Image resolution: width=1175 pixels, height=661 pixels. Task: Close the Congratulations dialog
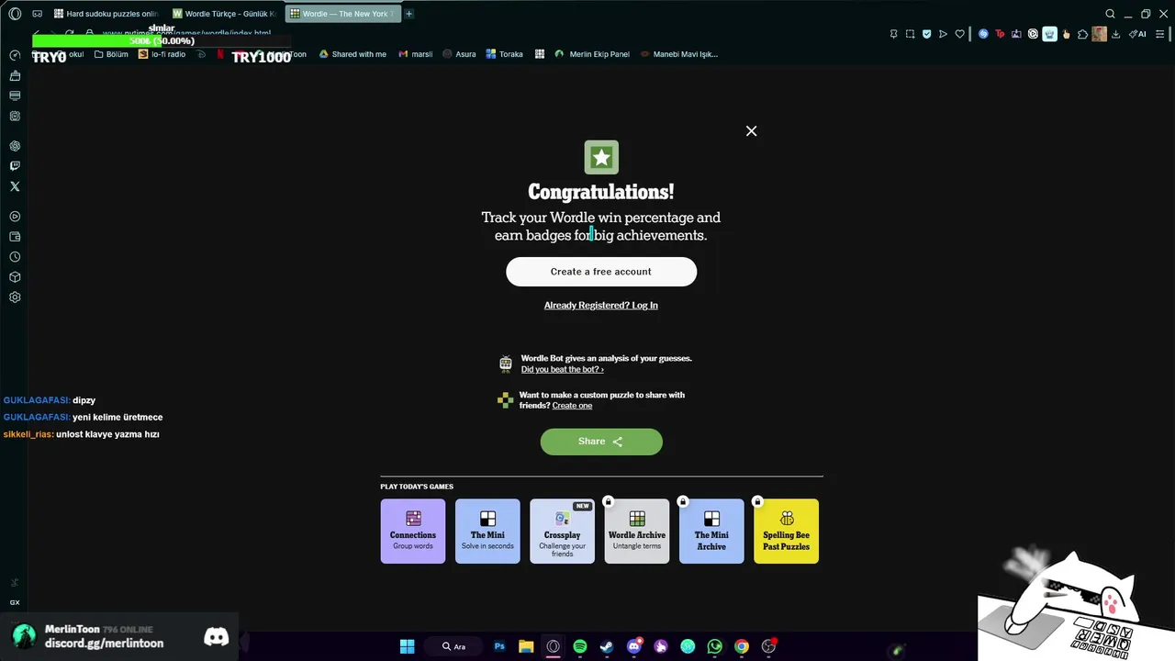[x=751, y=131]
